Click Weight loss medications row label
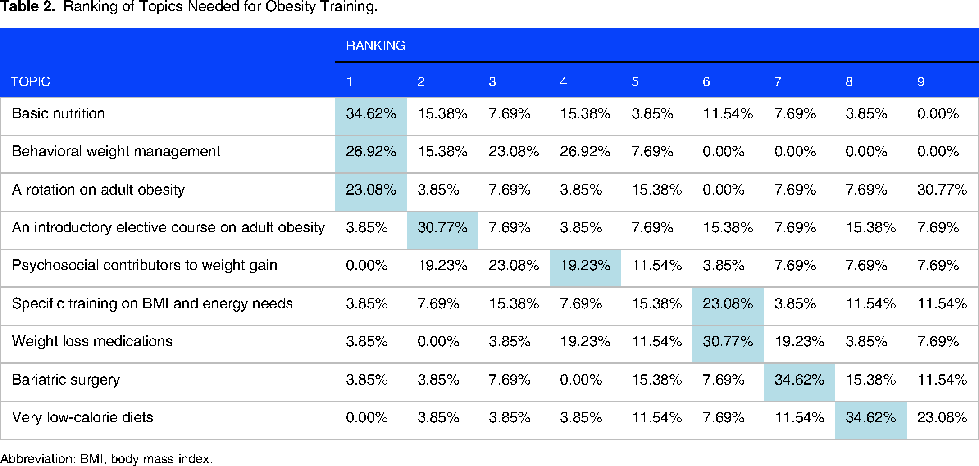This screenshot has width=979, height=466. tap(92, 341)
